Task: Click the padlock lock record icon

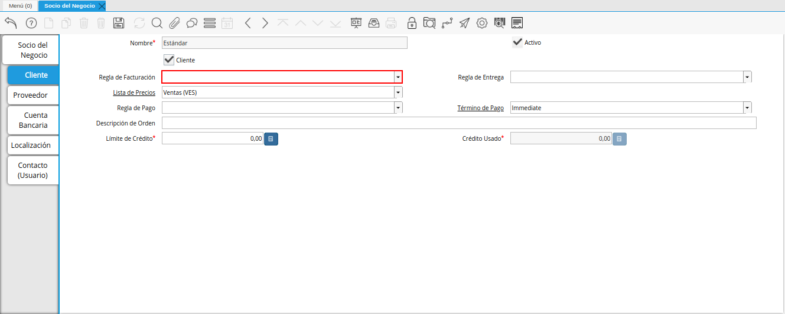Action: 412,23
